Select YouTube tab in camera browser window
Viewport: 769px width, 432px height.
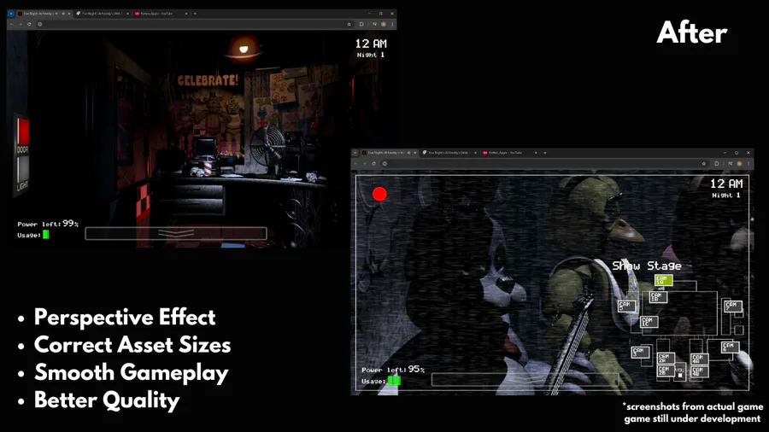509,153
